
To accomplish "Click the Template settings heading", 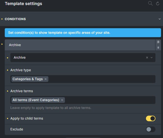I will [23, 4].
